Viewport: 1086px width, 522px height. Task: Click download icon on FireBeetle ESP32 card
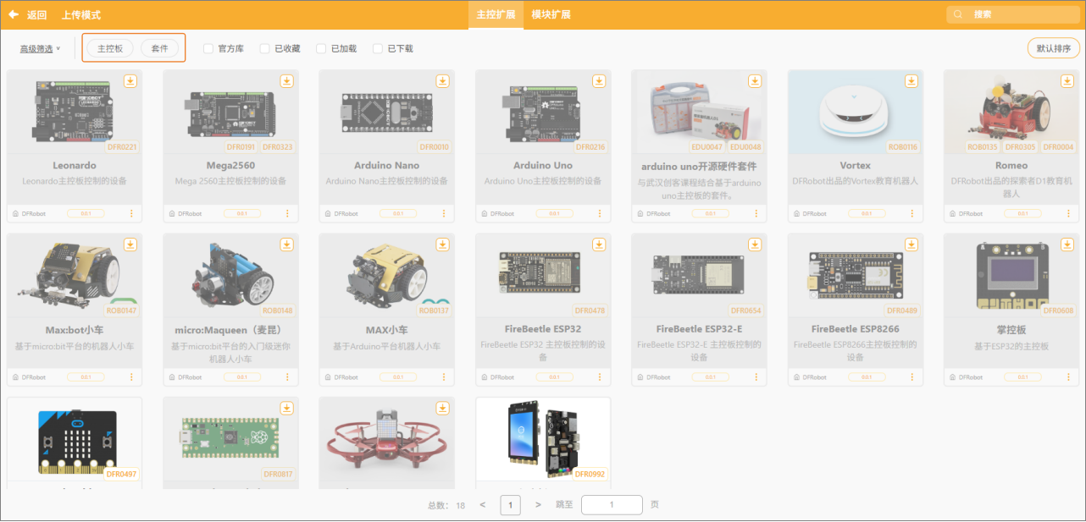coord(599,245)
